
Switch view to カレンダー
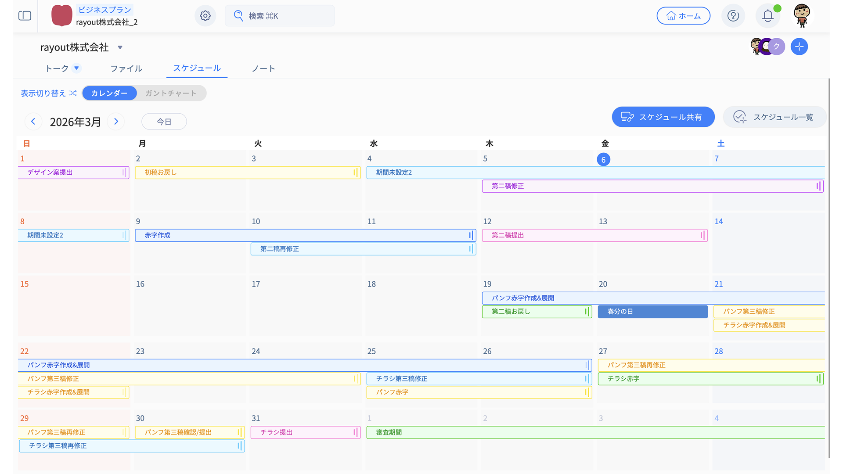click(x=109, y=93)
